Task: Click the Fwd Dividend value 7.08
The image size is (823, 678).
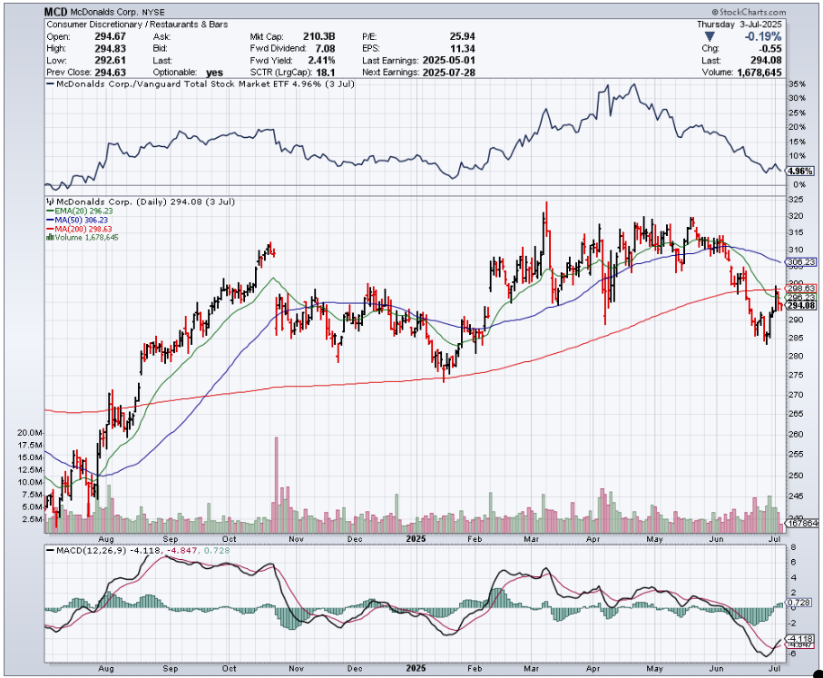Action: pyautogui.click(x=324, y=48)
